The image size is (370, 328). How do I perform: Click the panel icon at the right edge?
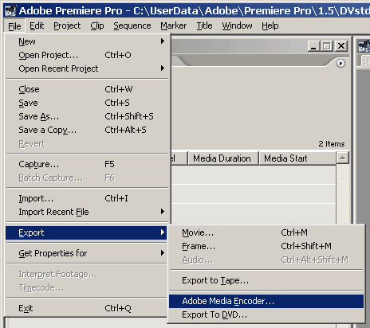click(x=364, y=46)
